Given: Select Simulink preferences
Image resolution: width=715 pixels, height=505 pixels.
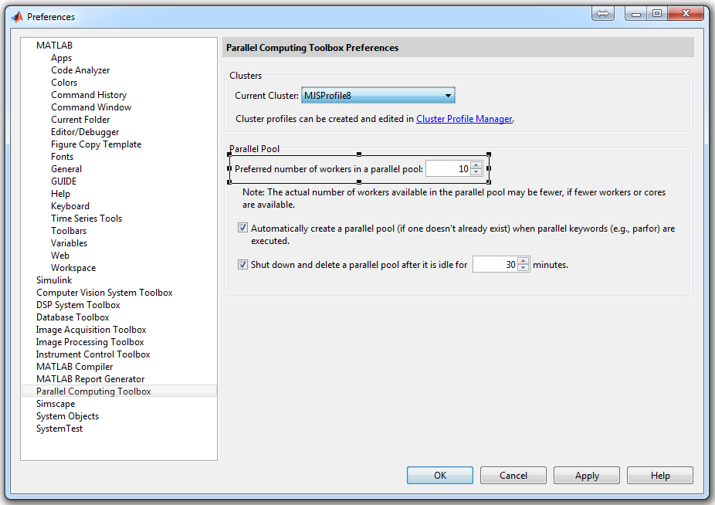Looking at the screenshot, I should [54, 280].
